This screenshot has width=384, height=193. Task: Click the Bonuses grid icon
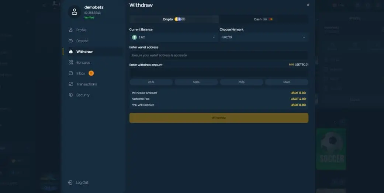tap(70, 63)
